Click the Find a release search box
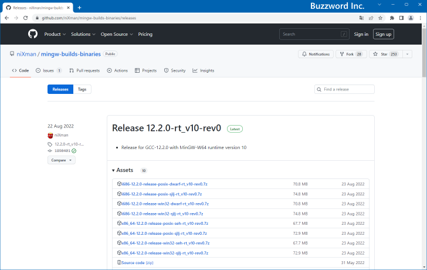 (344, 89)
